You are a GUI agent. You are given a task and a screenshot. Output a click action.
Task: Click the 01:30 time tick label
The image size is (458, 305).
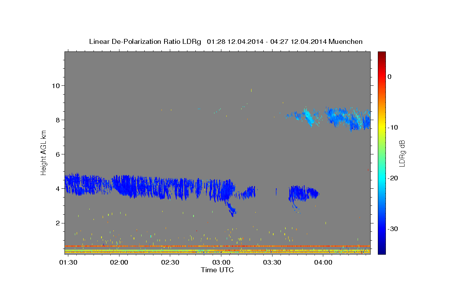68,263
